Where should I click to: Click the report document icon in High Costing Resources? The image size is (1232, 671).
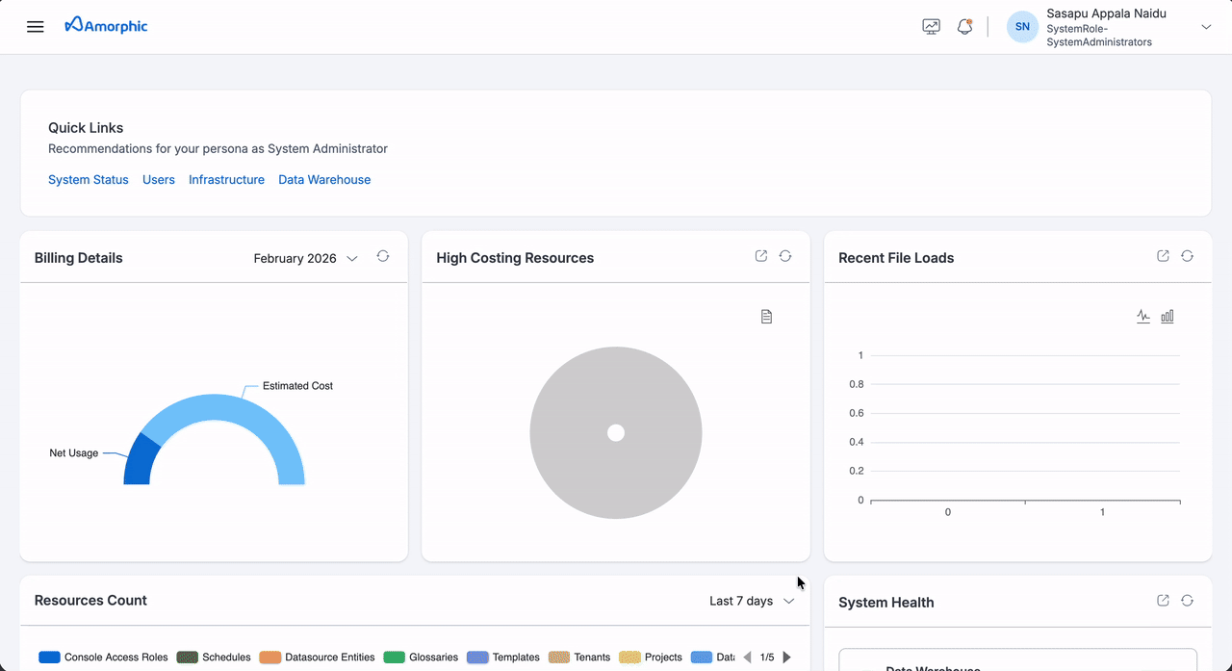pos(766,316)
